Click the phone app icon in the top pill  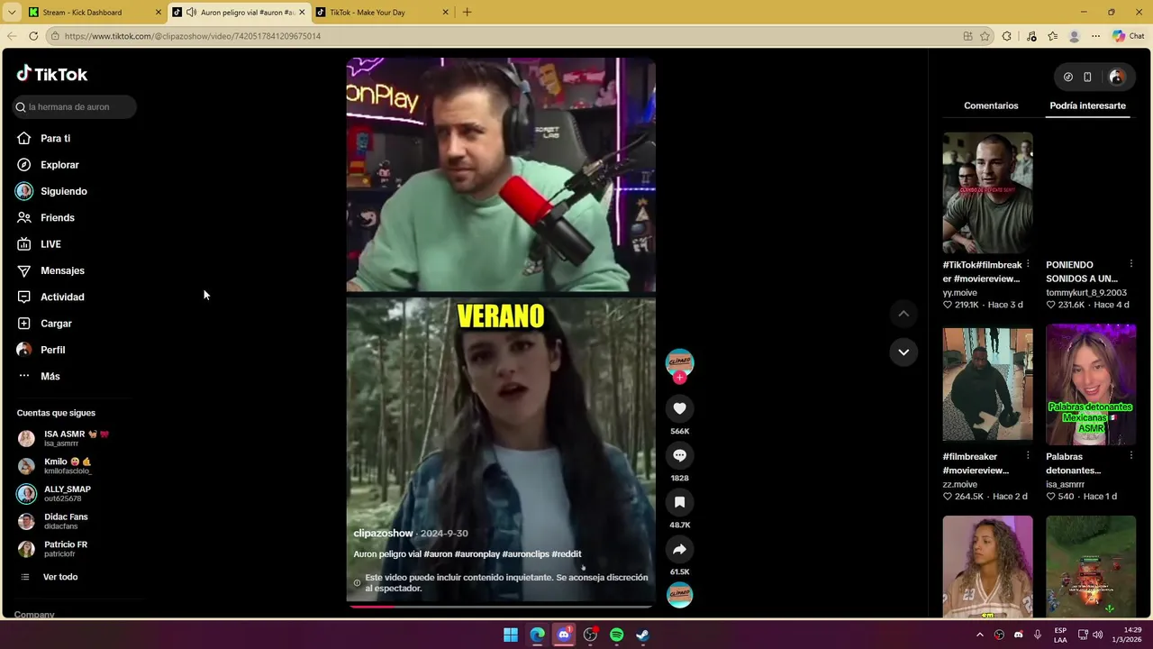pos(1087,77)
